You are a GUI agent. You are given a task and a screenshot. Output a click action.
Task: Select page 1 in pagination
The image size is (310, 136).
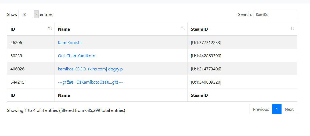[277, 109]
